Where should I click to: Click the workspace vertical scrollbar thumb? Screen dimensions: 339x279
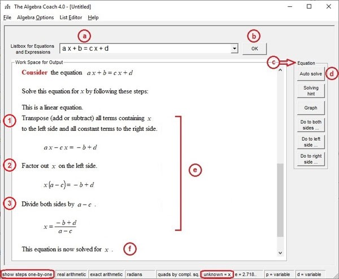pos(280,200)
